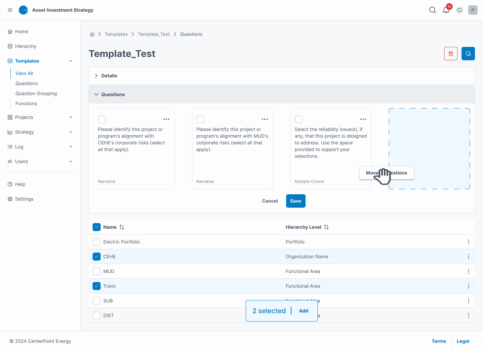483x351 pixels.
Task: Expand the Strategy sidebar section
Action: [x=71, y=132]
